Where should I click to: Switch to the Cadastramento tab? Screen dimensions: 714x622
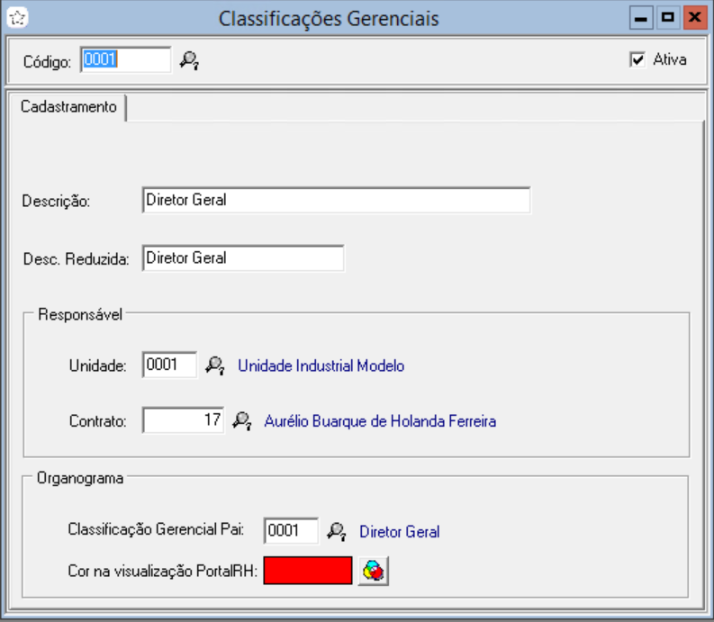[68, 107]
